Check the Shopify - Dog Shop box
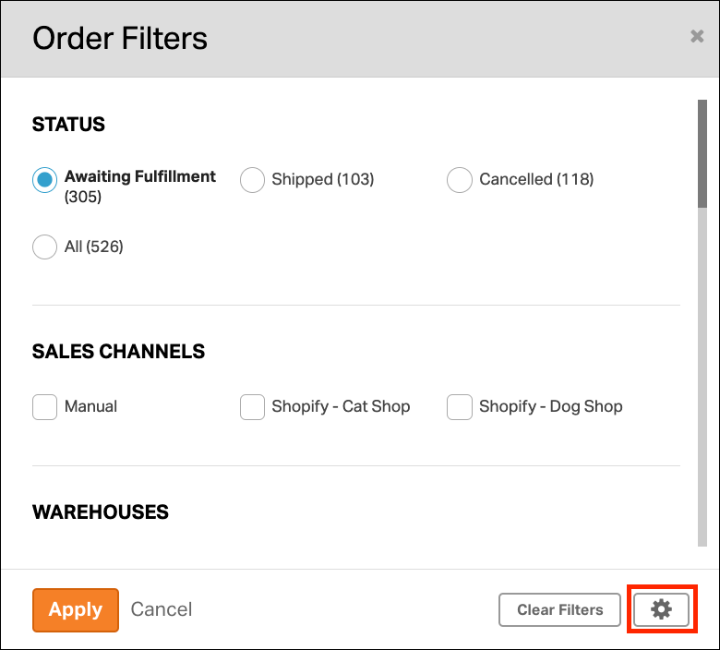The height and width of the screenshot is (650, 720). coord(459,407)
